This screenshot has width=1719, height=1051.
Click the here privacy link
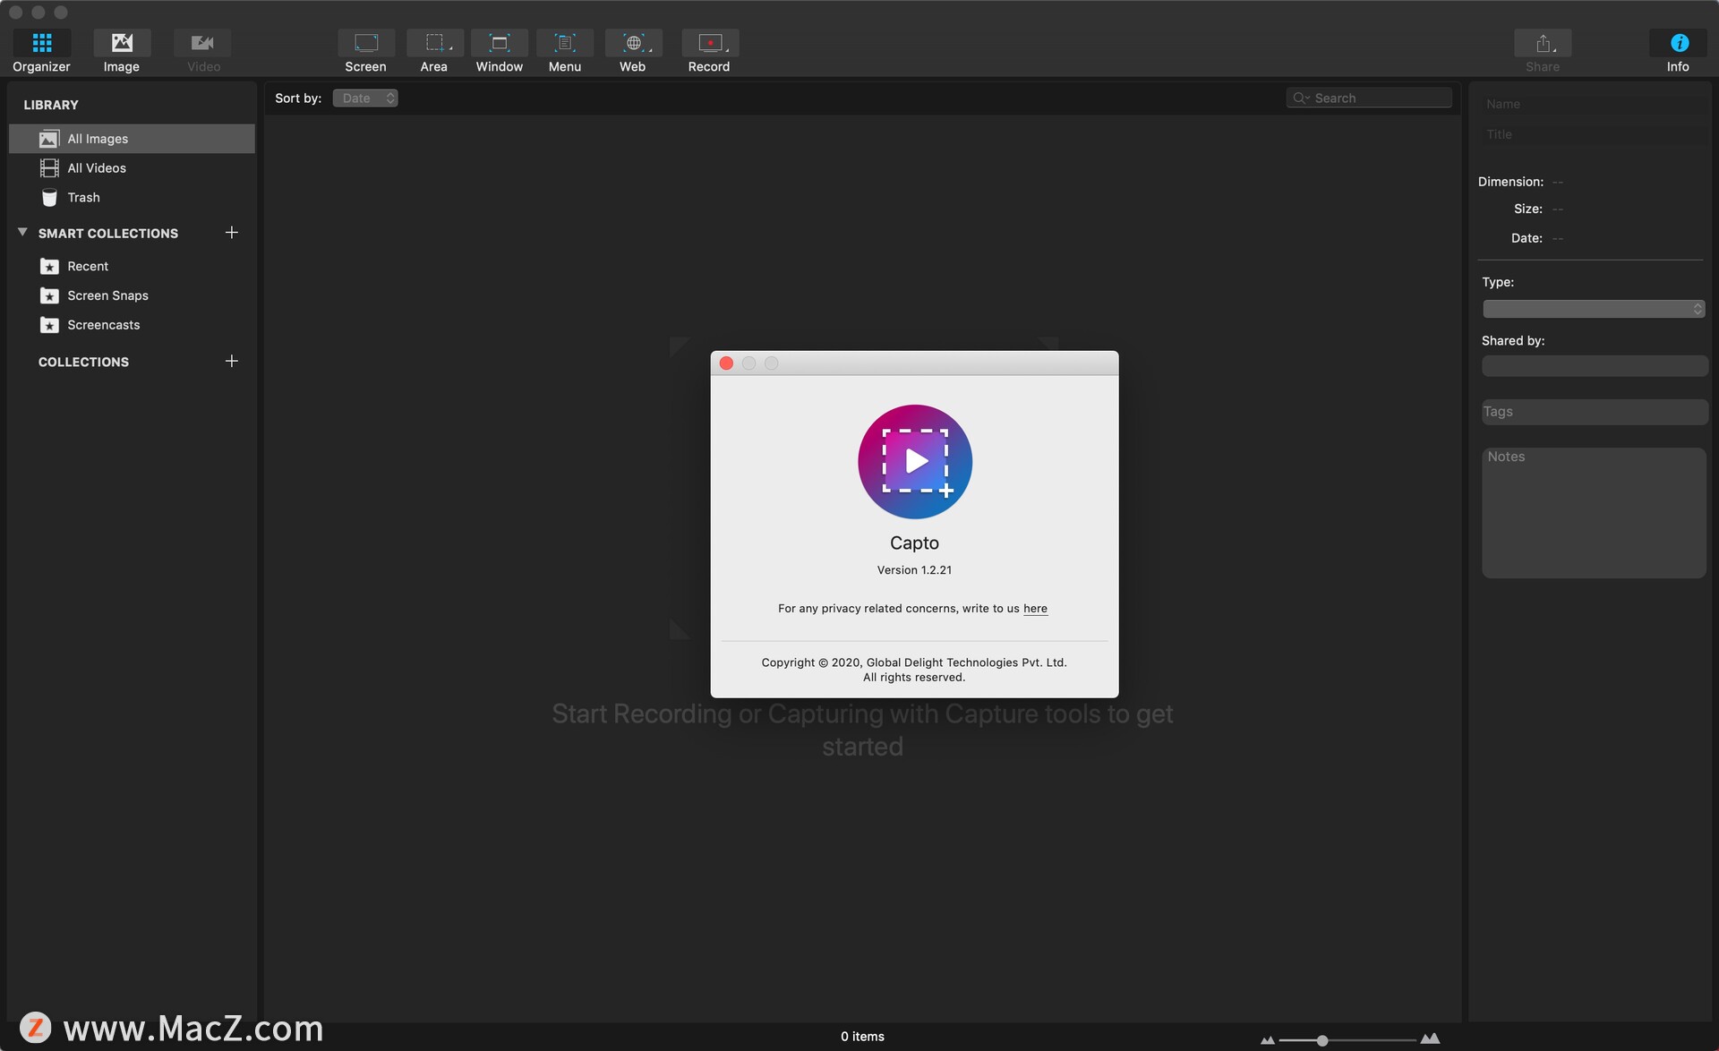1035,608
